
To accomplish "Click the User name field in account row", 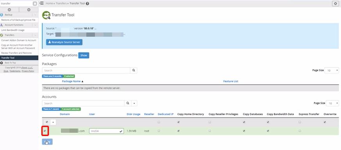I will (x=107, y=131).
